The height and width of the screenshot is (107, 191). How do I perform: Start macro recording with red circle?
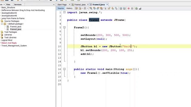tap(129, 8)
